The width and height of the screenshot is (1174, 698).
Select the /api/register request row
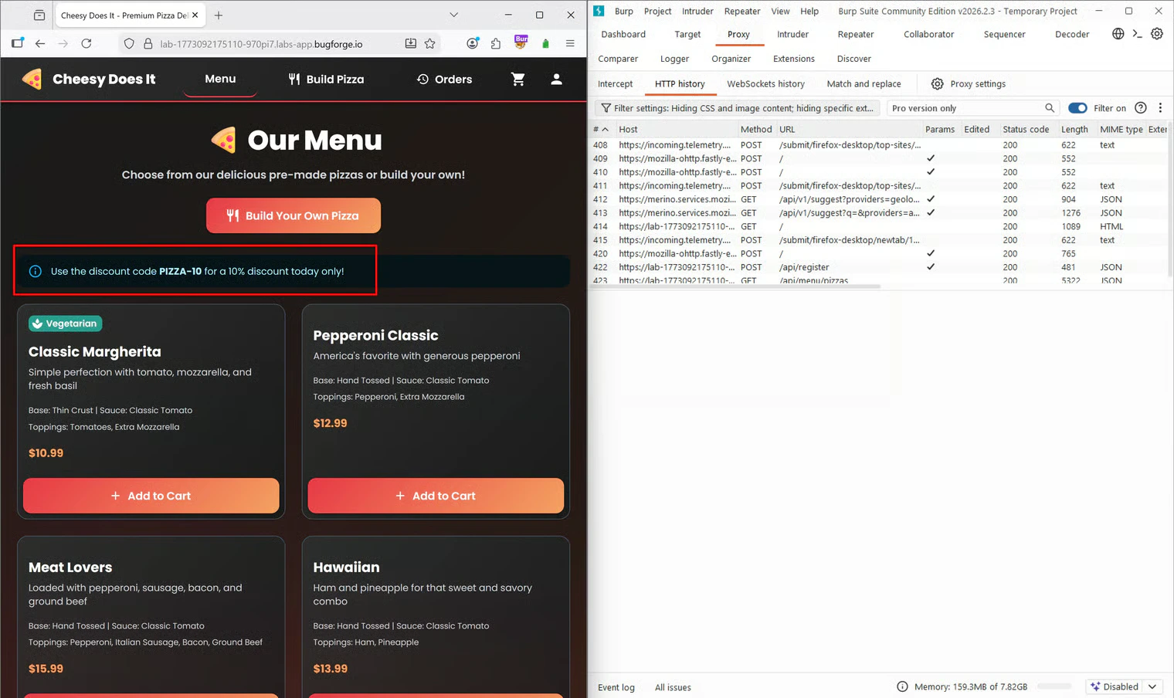coord(880,267)
